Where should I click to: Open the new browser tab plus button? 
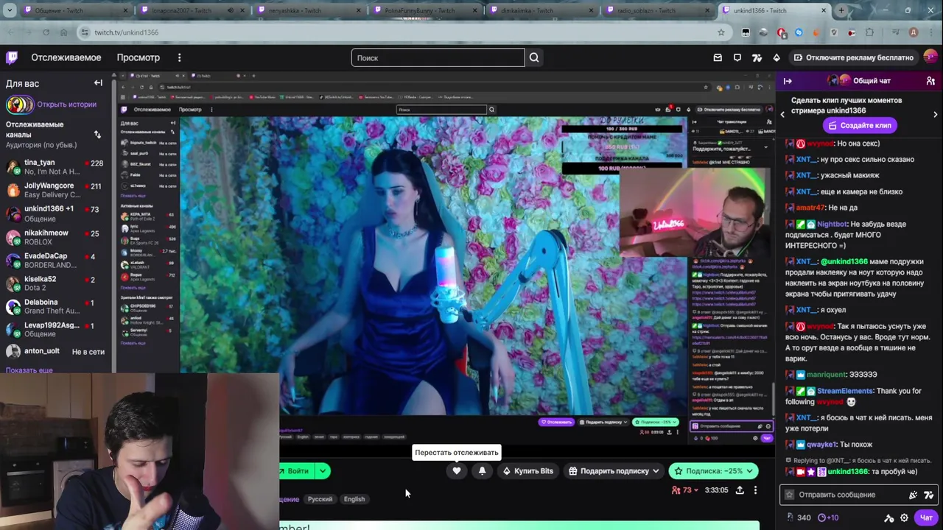(841, 10)
